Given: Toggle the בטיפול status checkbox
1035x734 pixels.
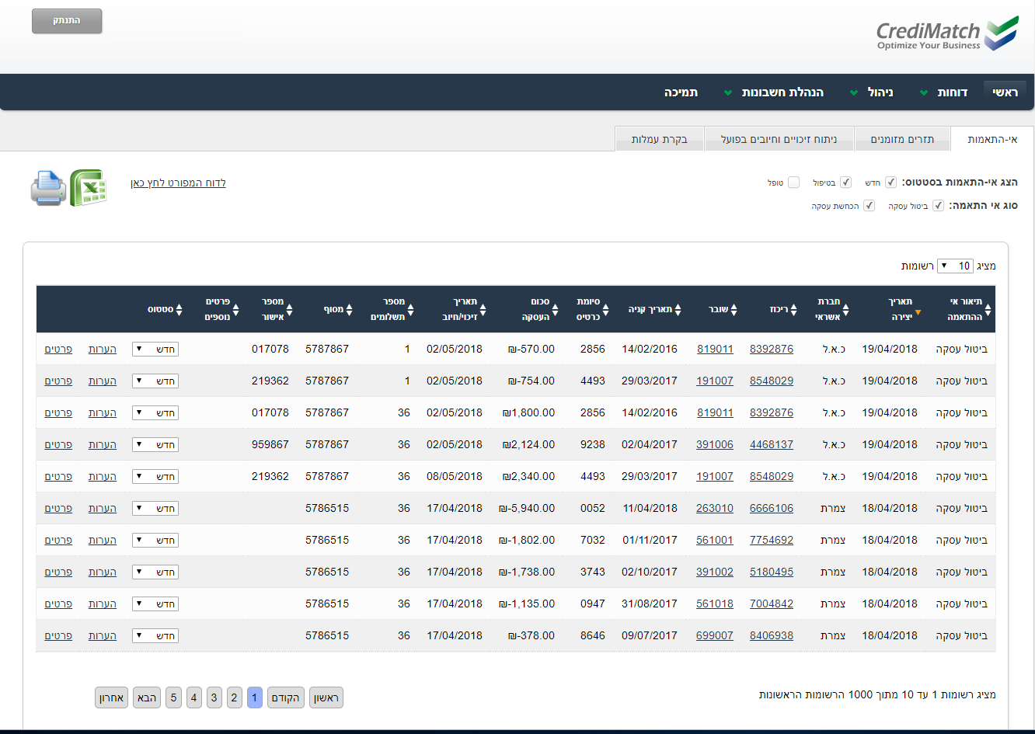Looking at the screenshot, I should coord(845,183).
